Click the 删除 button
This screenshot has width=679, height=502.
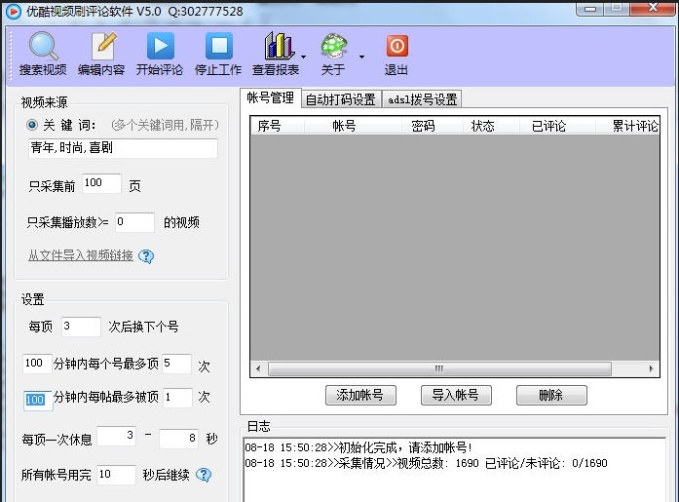tap(551, 395)
